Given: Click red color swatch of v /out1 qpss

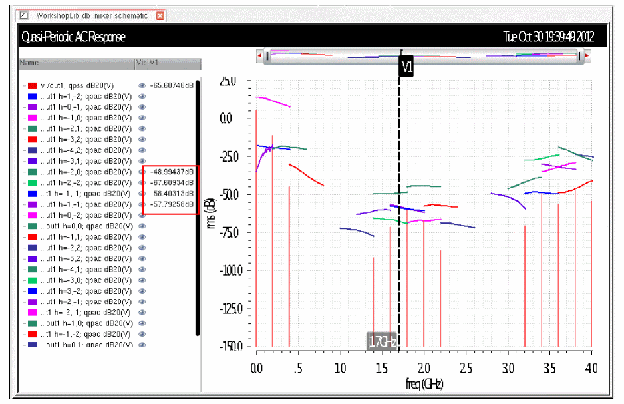Looking at the screenshot, I should [x=32, y=86].
